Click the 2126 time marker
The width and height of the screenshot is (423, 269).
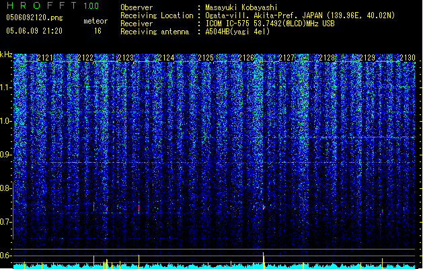246,57
